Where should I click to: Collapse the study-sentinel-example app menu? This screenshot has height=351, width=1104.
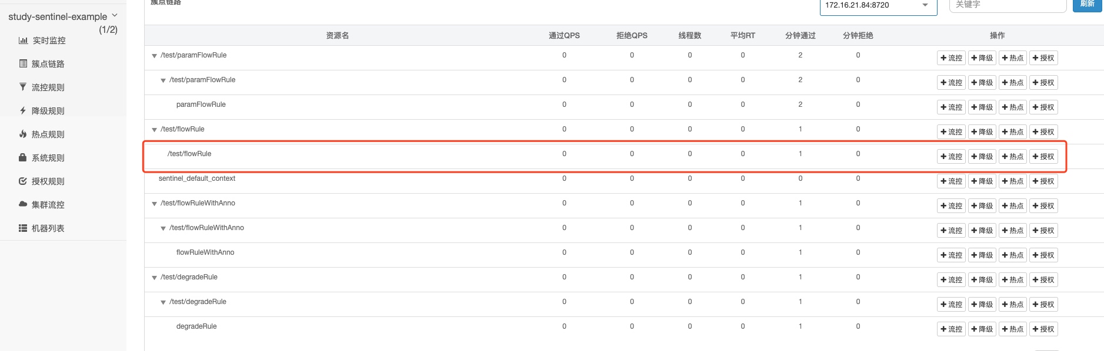pyautogui.click(x=115, y=15)
